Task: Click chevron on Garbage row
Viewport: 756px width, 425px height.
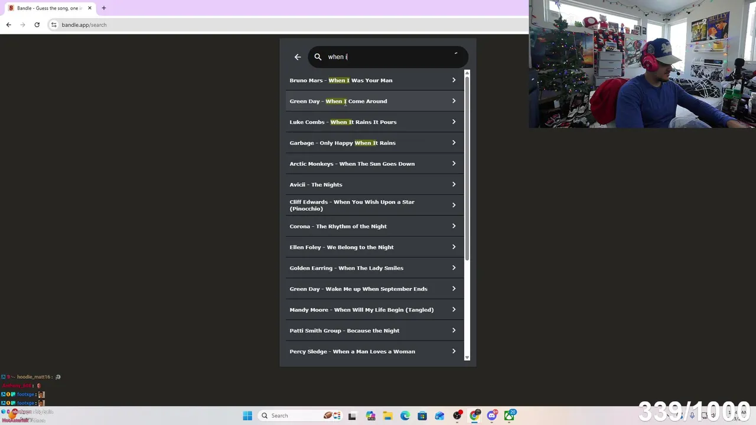Action: 454,143
